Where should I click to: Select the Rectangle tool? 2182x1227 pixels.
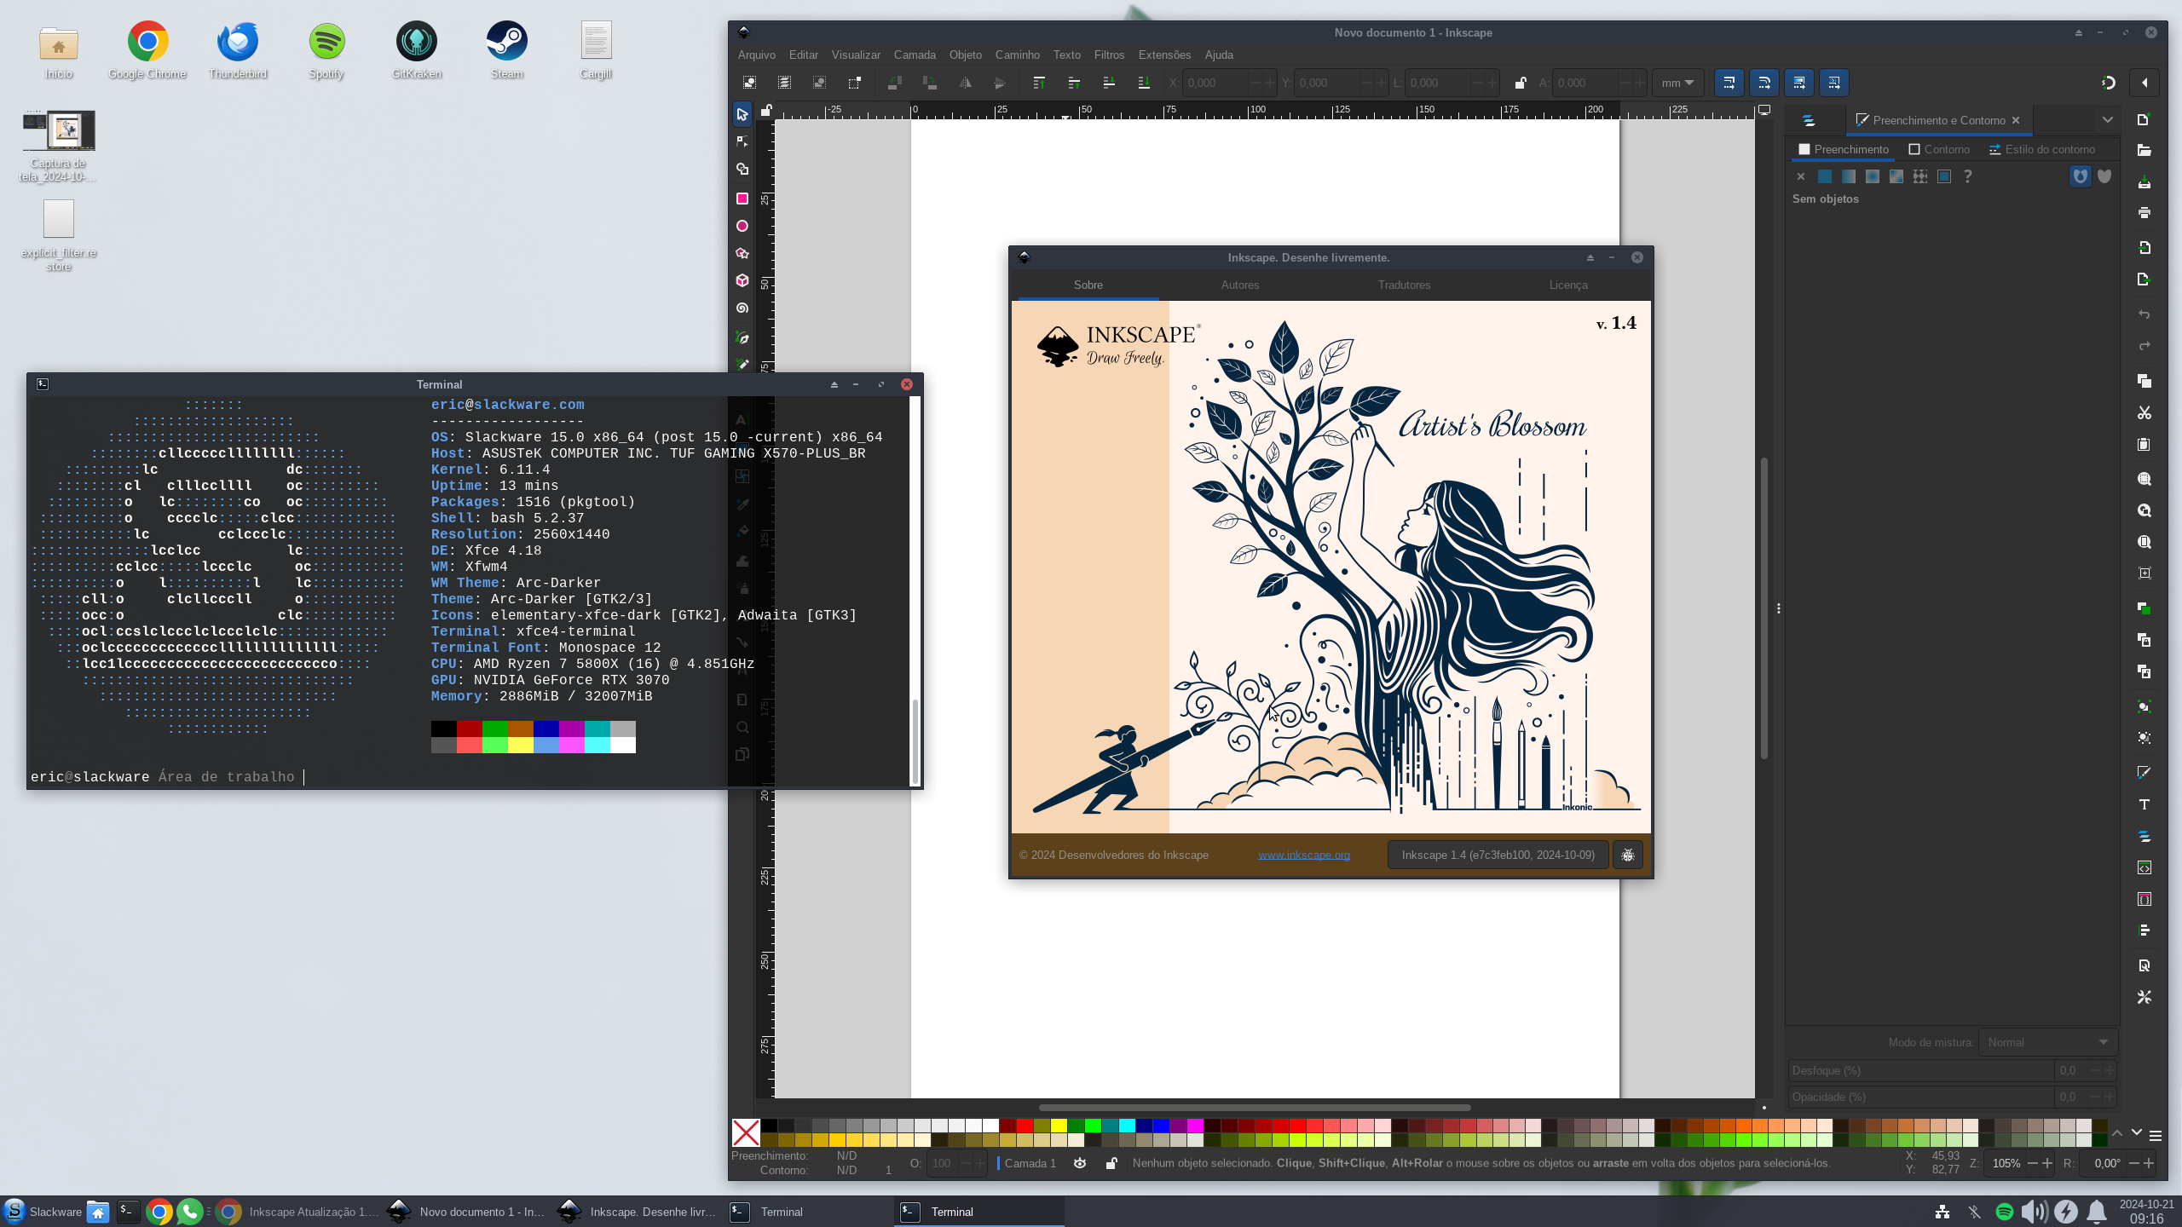pos(742,199)
